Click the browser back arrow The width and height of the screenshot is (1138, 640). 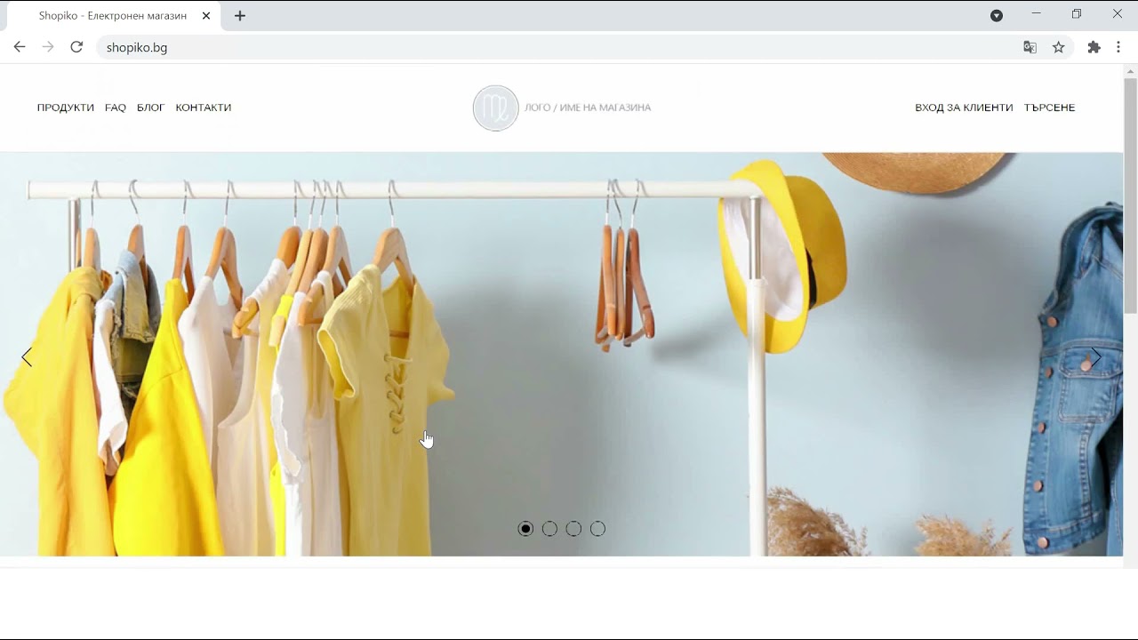point(20,47)
